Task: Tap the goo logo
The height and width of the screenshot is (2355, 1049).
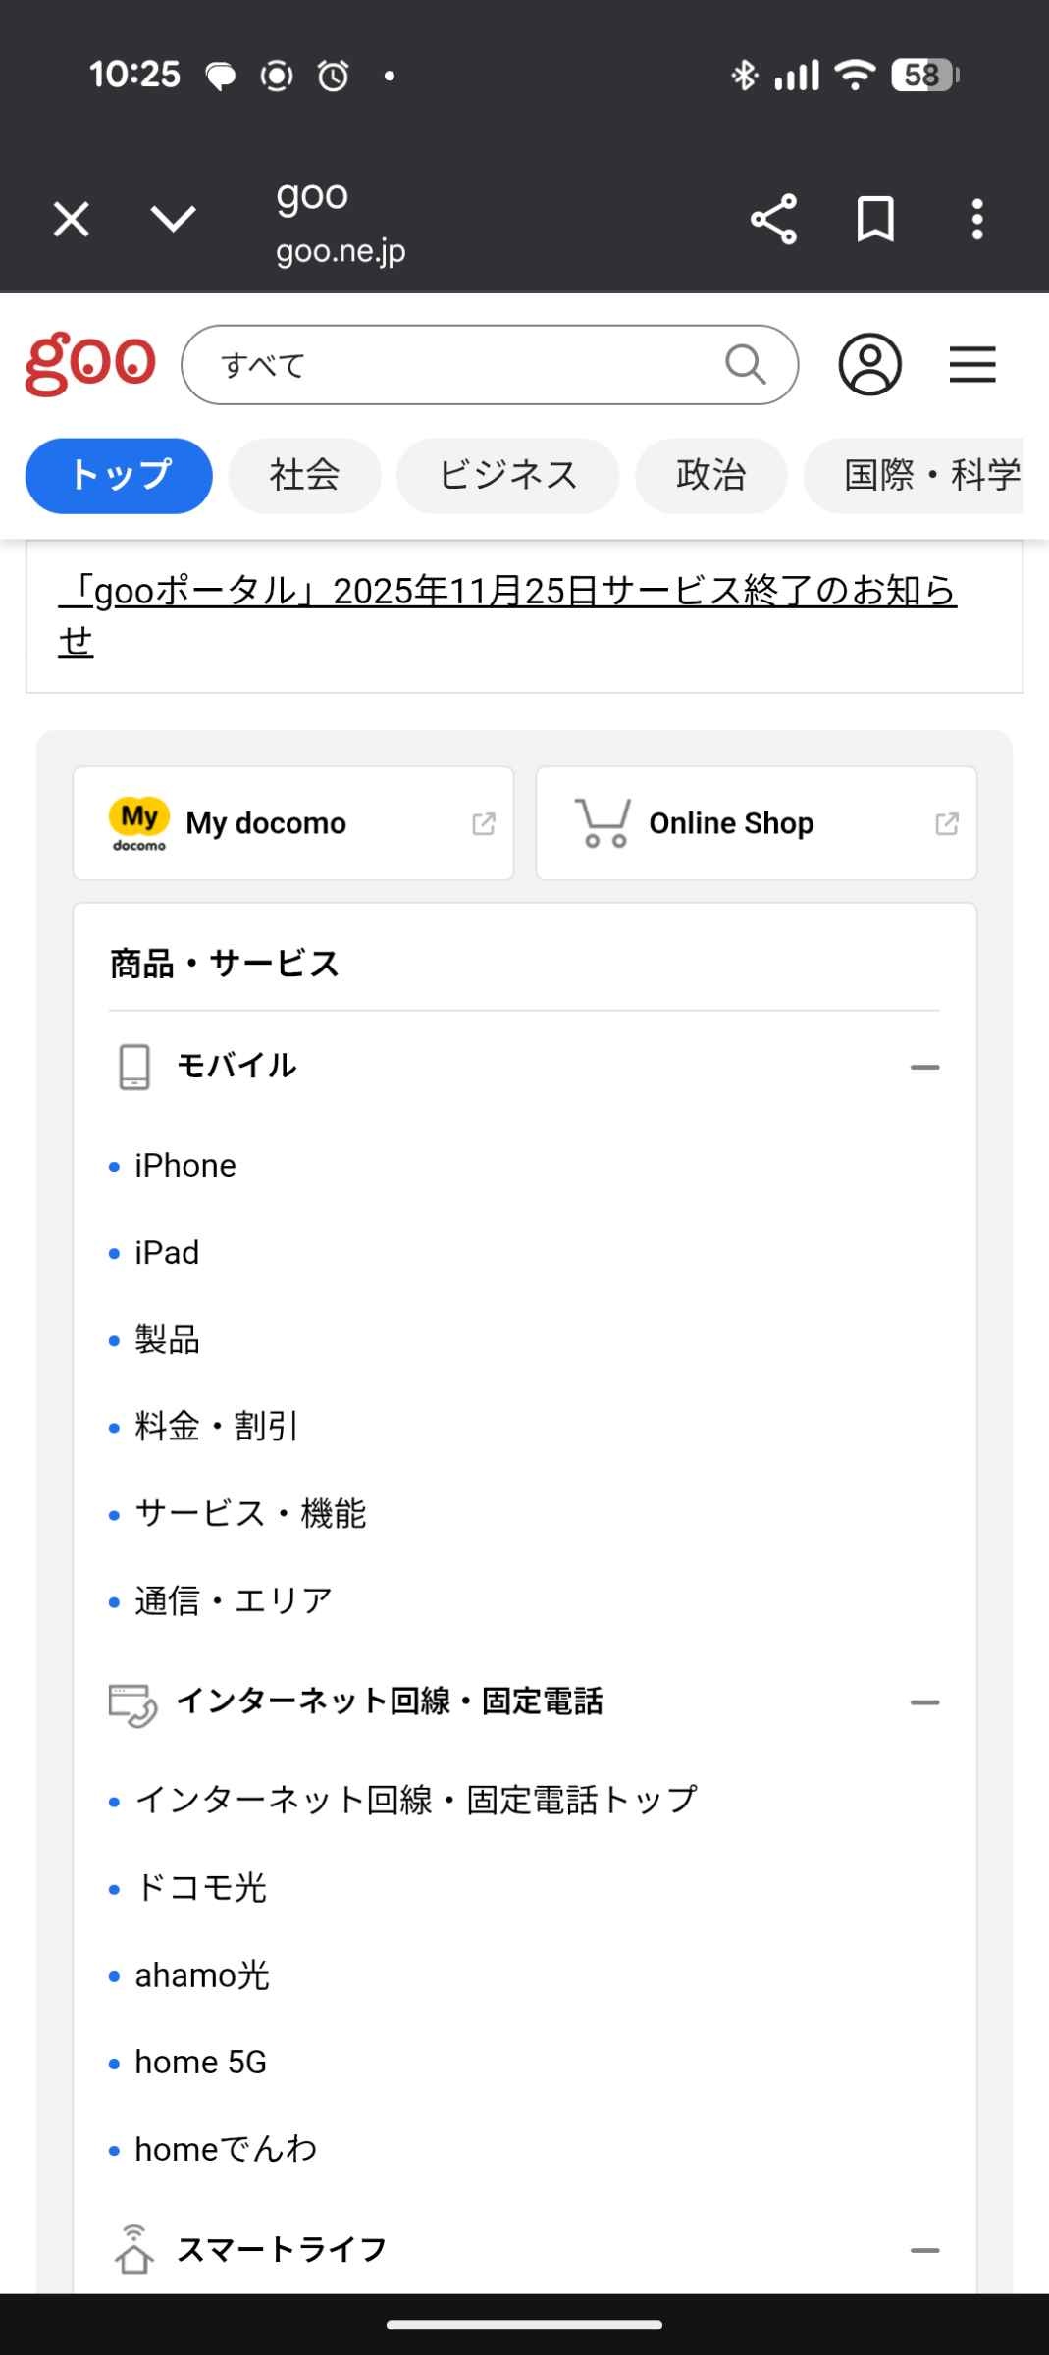Action: coord(90,364)
